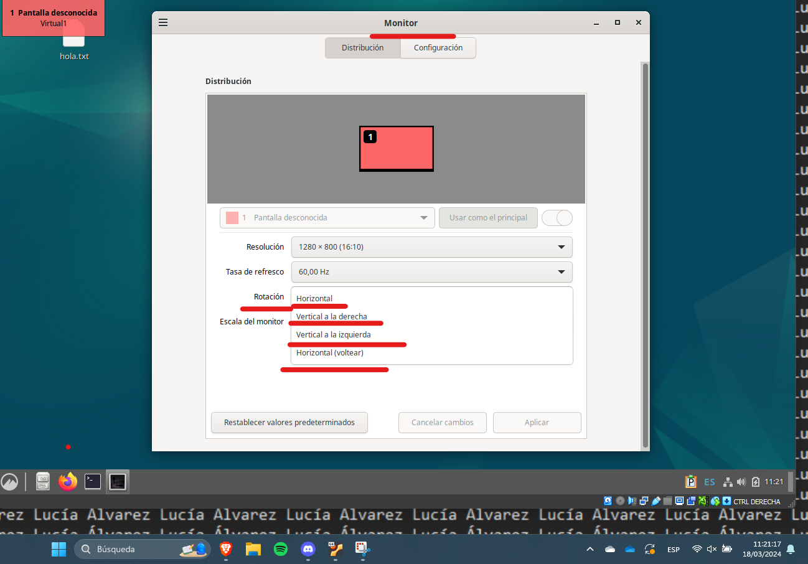Launch the terminal from the panel
Image resolution: width=808 pixels, height=564 pixels.
tap(93, 481)
